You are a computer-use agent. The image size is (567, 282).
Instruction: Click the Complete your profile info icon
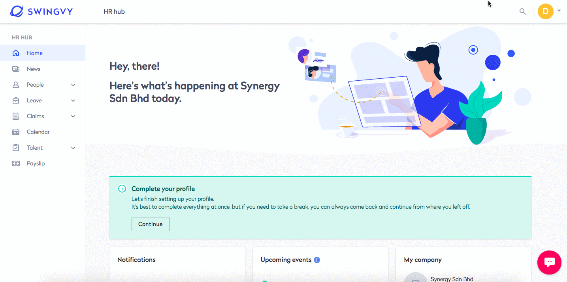click(x=122, y=189)
